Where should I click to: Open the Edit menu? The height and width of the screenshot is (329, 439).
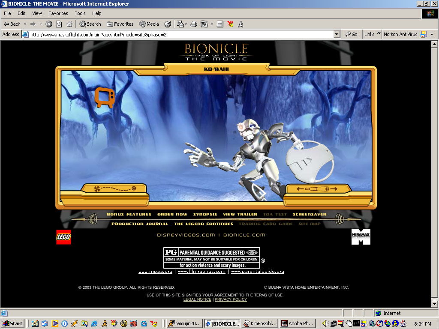click(x=21, y=13)
